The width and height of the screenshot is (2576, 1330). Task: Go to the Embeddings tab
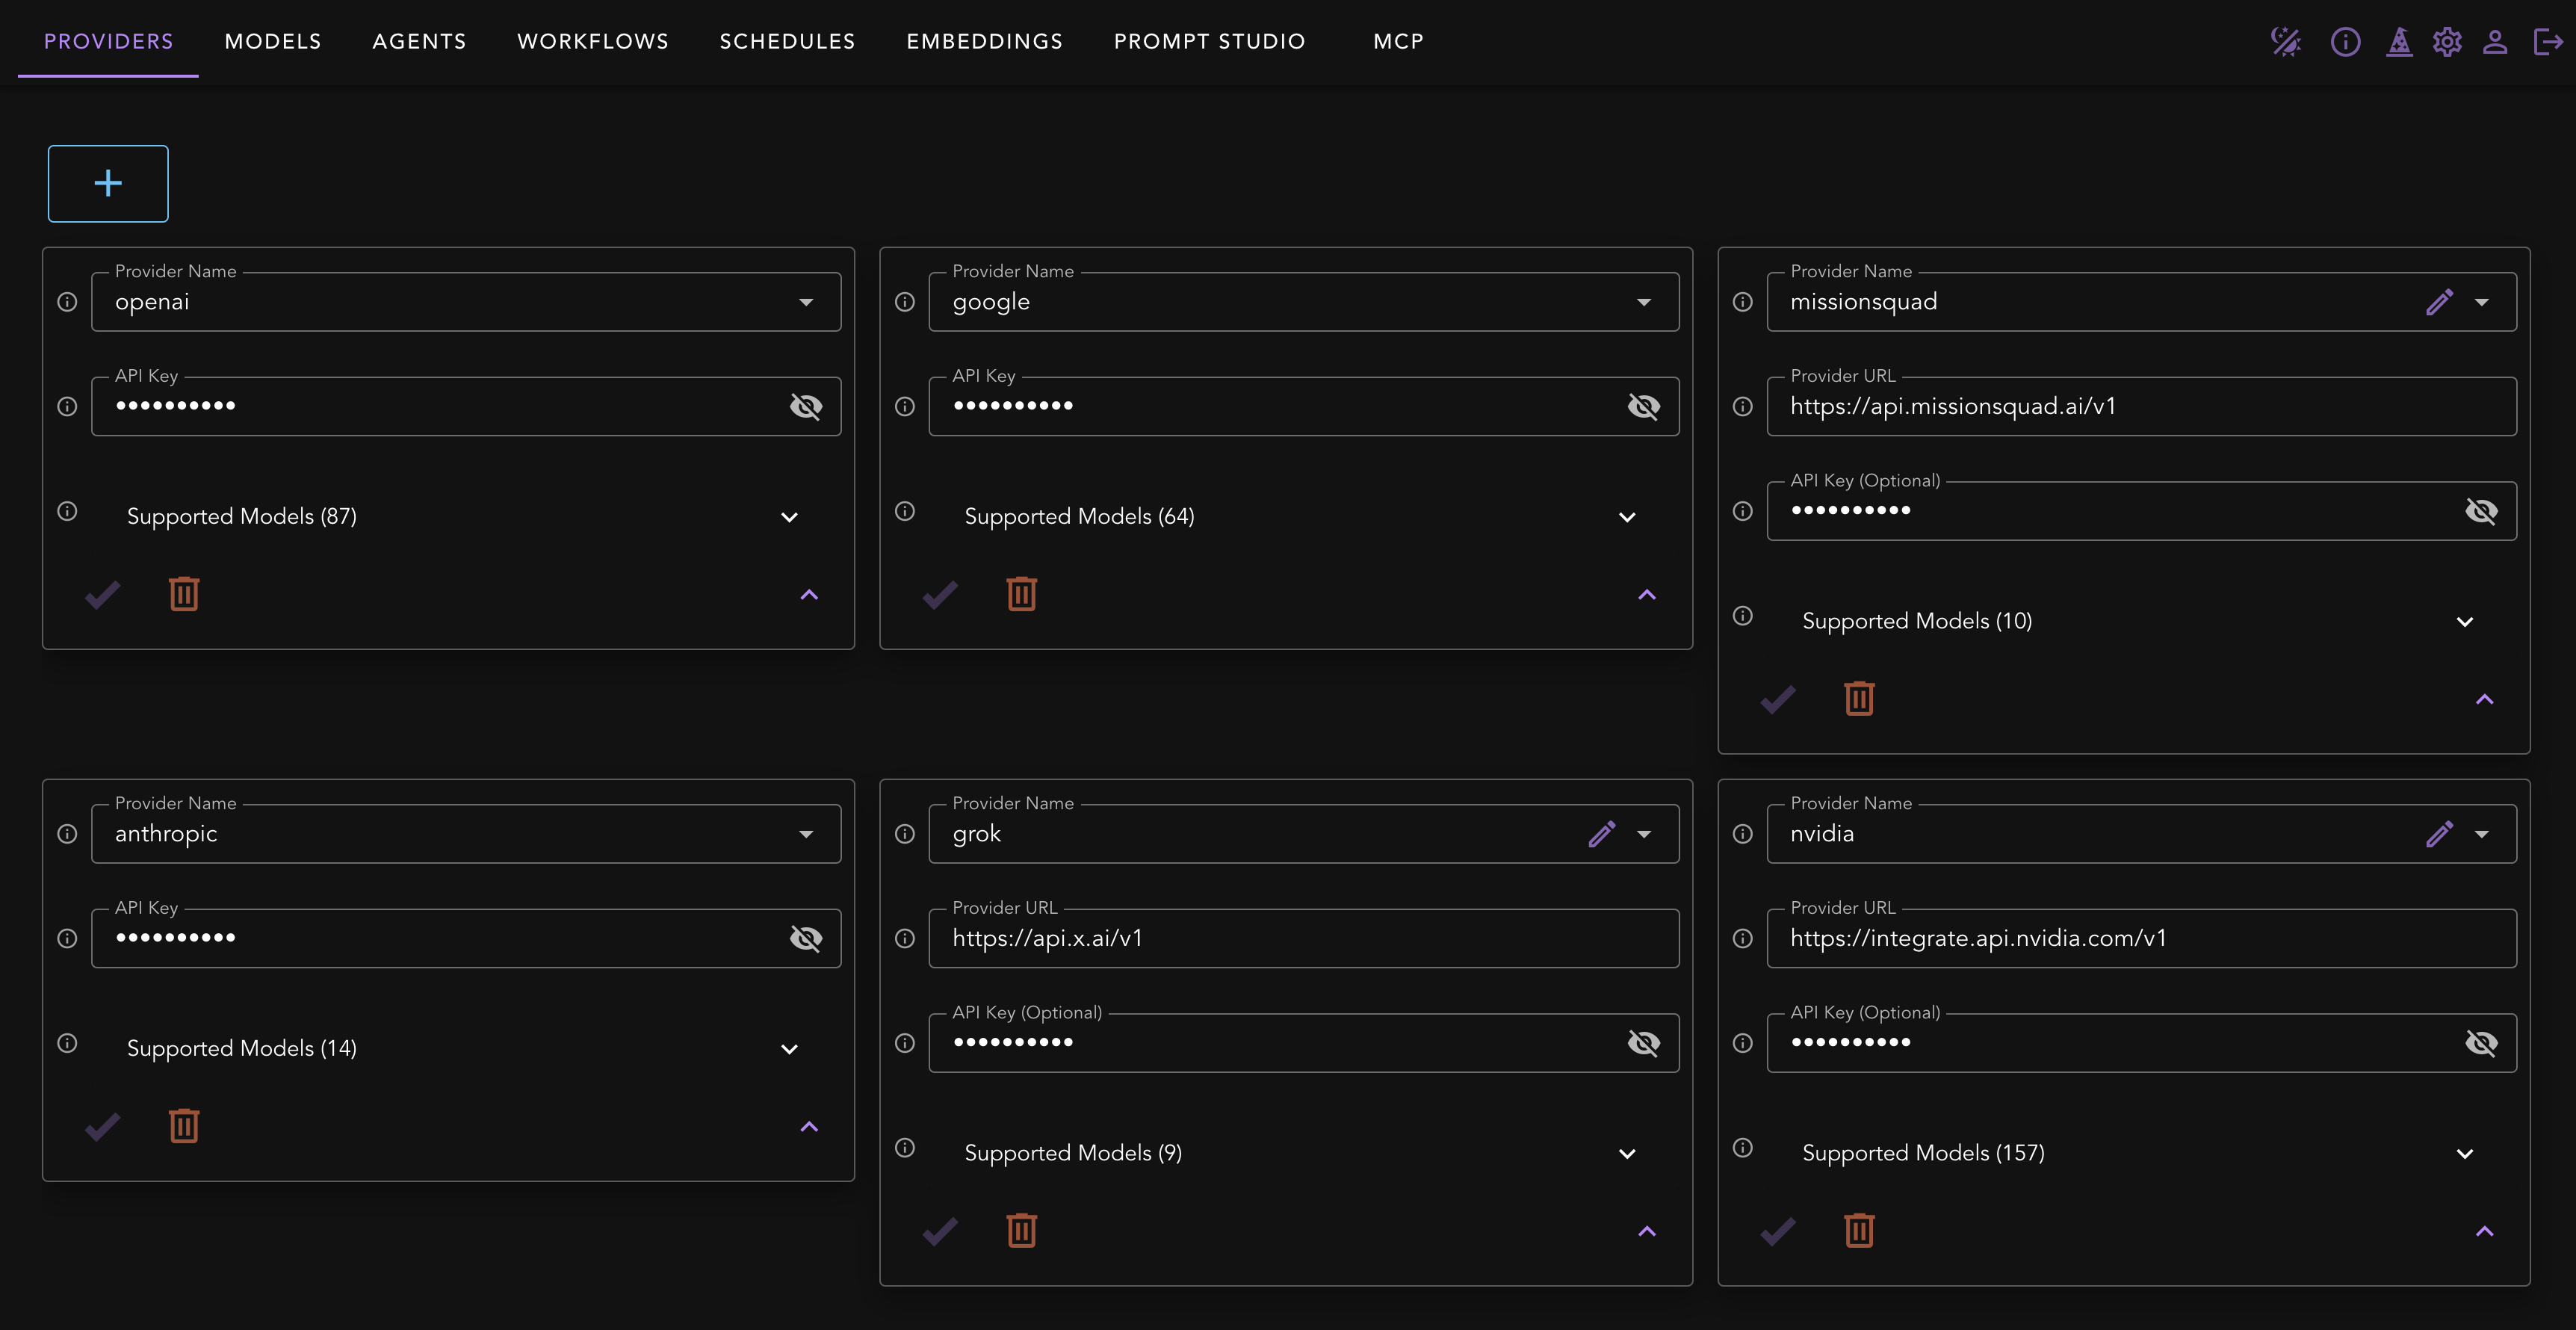coord(984,42)
